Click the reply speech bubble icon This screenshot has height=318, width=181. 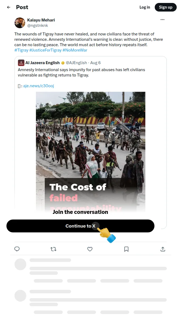click(x=17, y=249)
